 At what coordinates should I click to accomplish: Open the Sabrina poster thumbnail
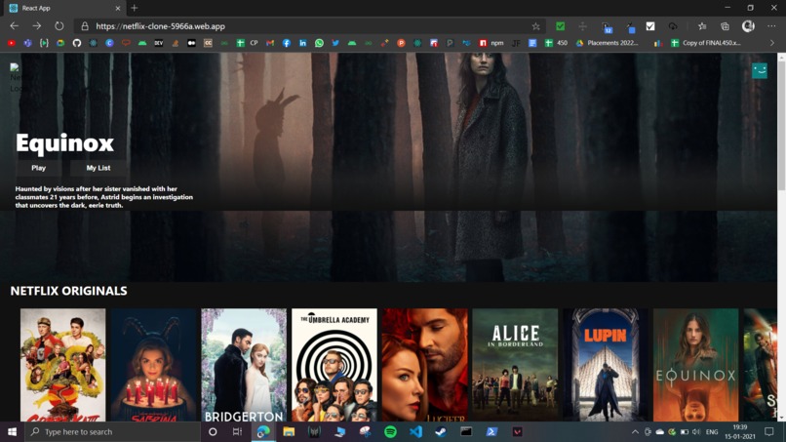[153, 365]
